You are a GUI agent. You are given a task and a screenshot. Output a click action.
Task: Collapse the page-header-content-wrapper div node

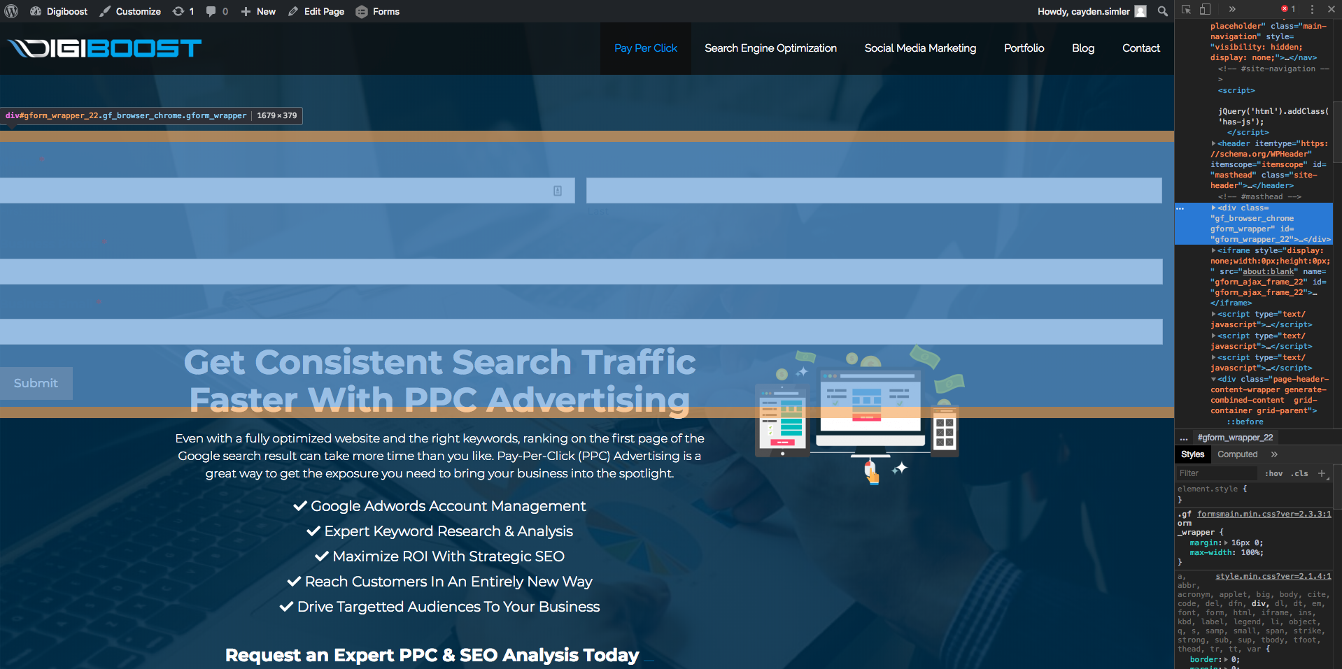coord(1214,379)
